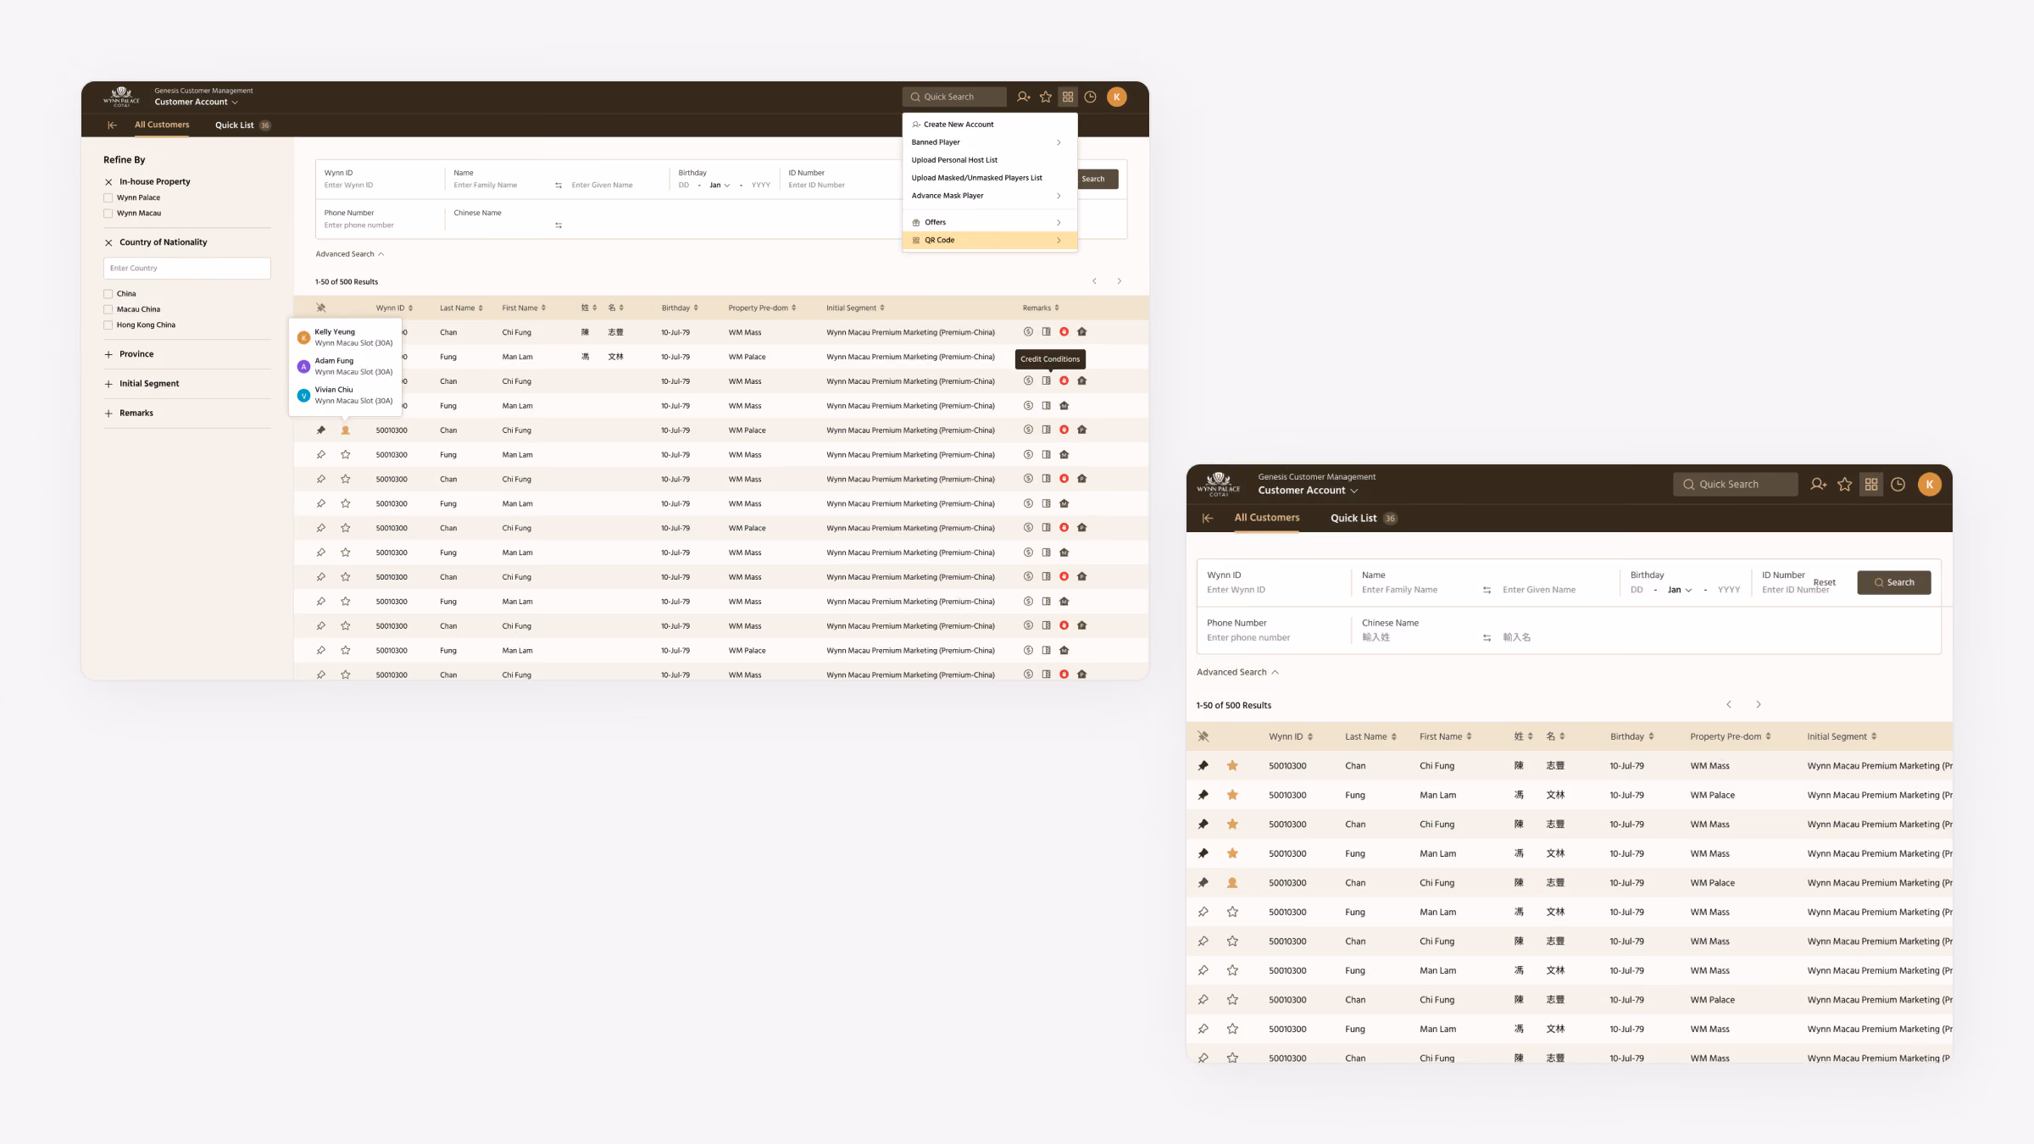The width and height of the screenshot is (2034, 1144).
Task: Click the filled pin icon in the left window table
Action: [x=321, y=430]
